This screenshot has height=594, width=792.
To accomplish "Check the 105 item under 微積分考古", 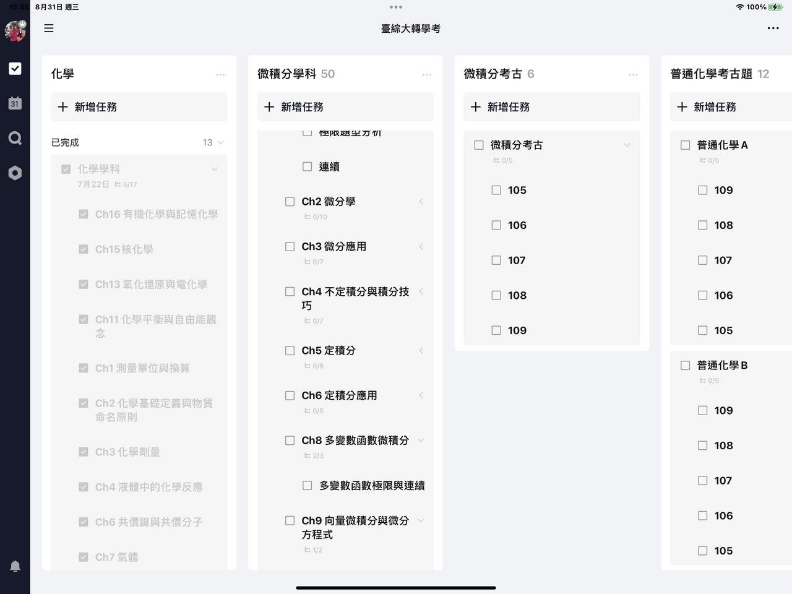I will tap(496, 190).
